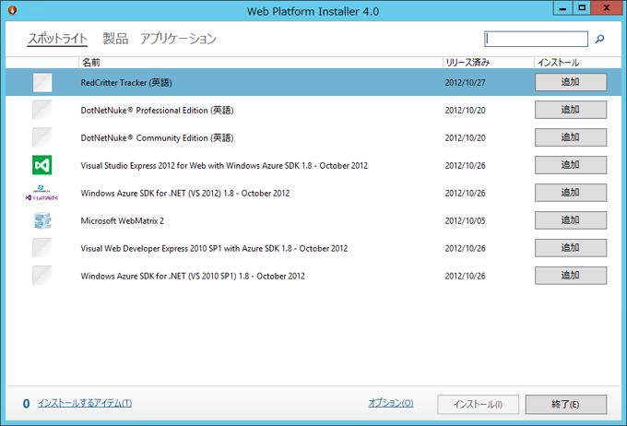The image size is (627, 426).
Task: Add Microsoft WebMatrix 2 via 追加
Action: 571,220
